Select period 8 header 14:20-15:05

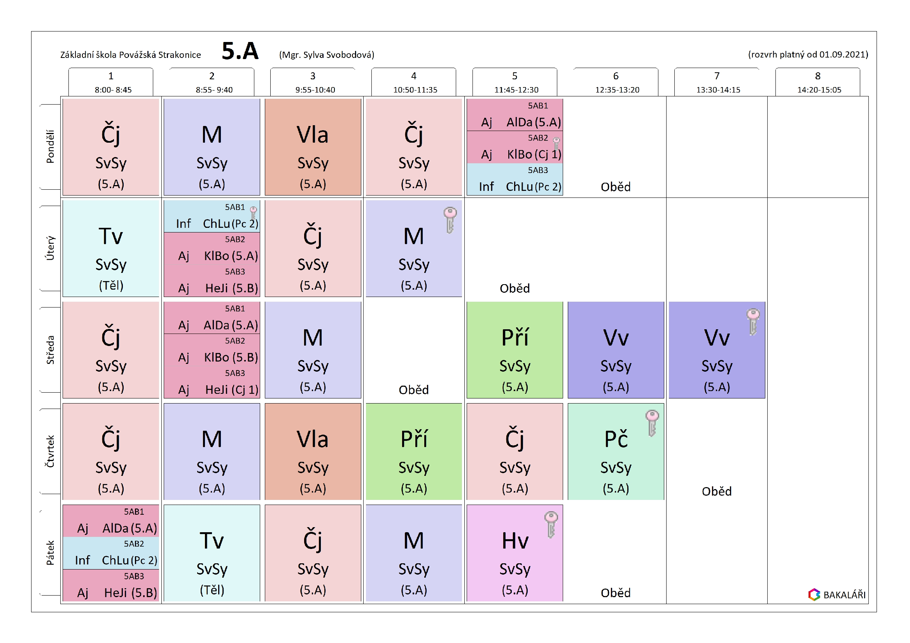click(x=817, y=82)
